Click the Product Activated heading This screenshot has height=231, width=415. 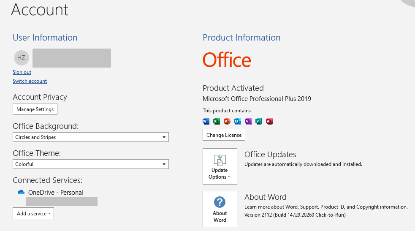pyautogui.click(x=233, y=88)
